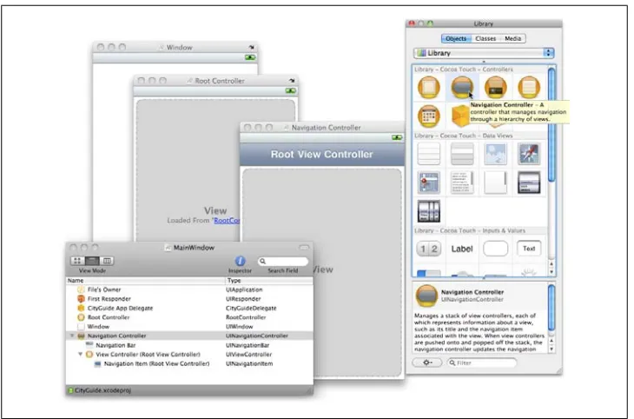This screenshot has width=634, height=419.
Task: Select the View Controller object in Library
Action: [x=428, y=87]
